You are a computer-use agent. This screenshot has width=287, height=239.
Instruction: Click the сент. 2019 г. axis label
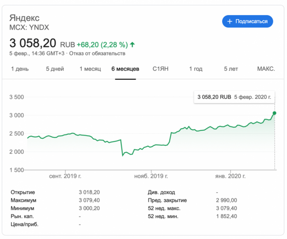(x=64, y=176)
